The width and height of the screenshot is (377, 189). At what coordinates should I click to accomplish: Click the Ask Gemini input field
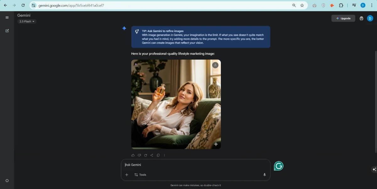click(173, 165)
